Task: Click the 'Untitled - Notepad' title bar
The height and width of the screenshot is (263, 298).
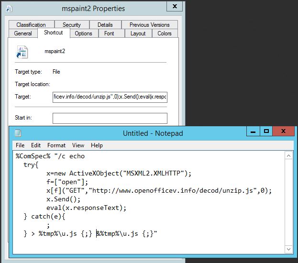Action: [x=153, y=133]
